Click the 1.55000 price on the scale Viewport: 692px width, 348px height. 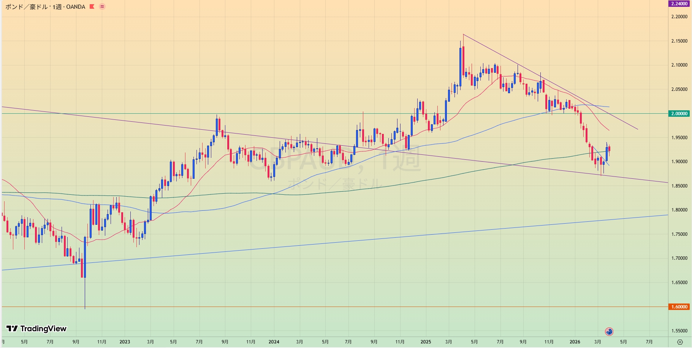[x=679, y=331]
